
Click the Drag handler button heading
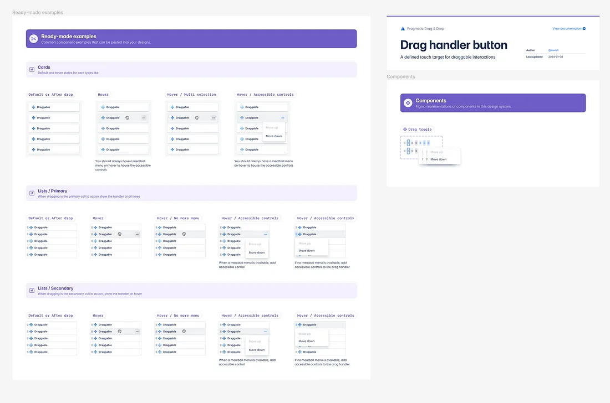click(454, 45)
